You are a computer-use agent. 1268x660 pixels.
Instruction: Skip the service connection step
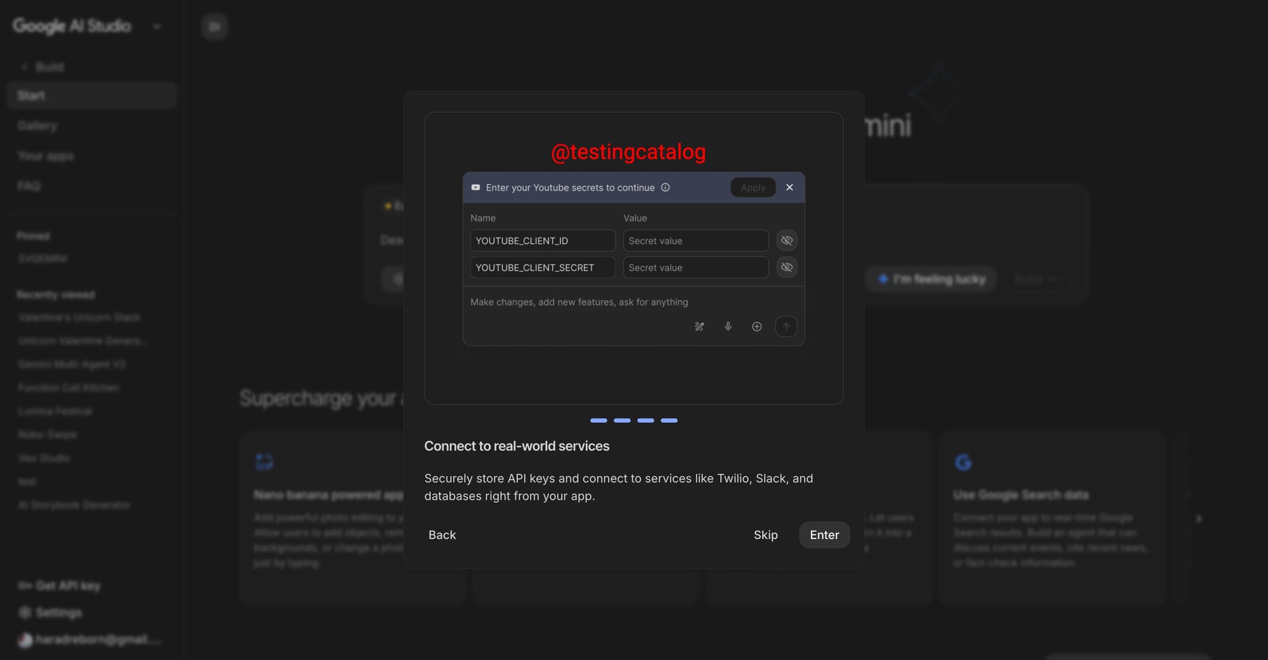pyautogui.click(x=766, y=535)
